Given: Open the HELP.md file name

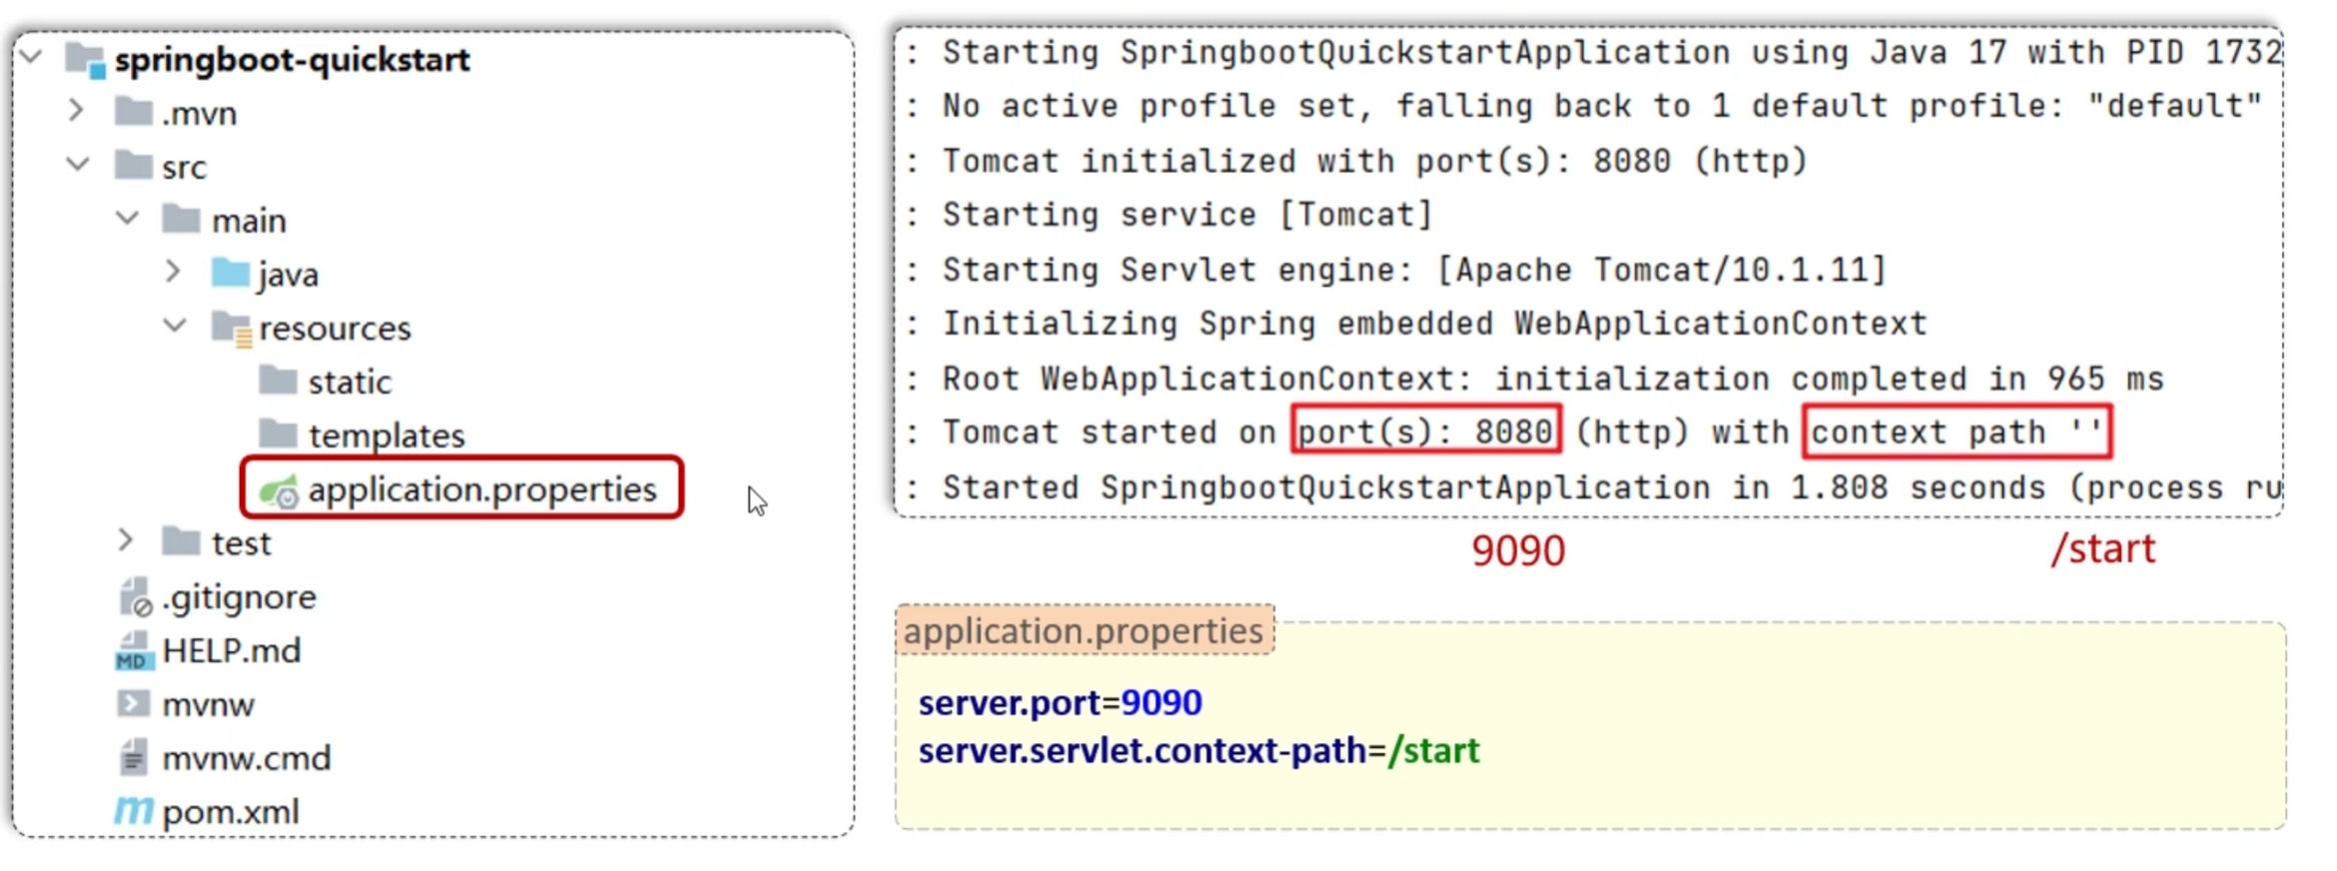Looking at the screenshot, I should (x=232, y=651).
